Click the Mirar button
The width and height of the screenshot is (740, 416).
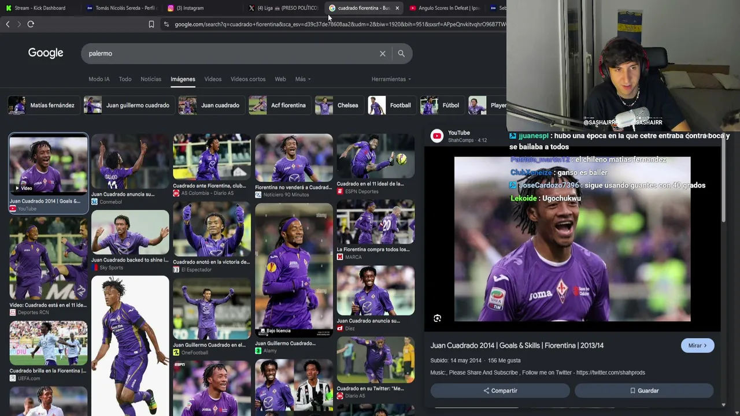point(697,346)
